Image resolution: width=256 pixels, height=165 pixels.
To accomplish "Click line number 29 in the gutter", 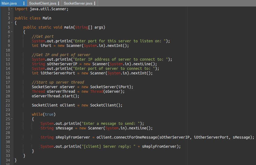I will point(8,137).
